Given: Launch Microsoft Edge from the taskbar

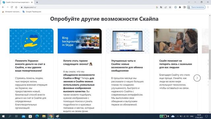Looking at the screenshot, I should click(x=37, y=116).
